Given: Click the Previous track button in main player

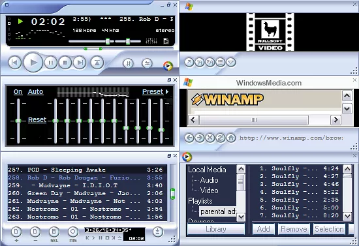Looking at the screenshot, I should (15, 63).
